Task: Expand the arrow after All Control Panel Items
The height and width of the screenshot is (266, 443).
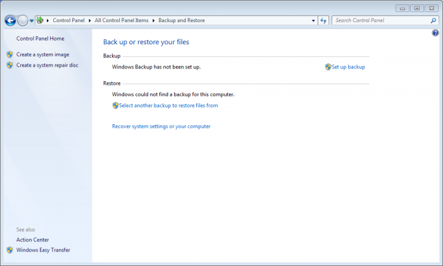Action: [153, 20]
